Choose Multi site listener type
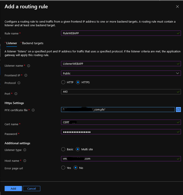 click(78, 149)
